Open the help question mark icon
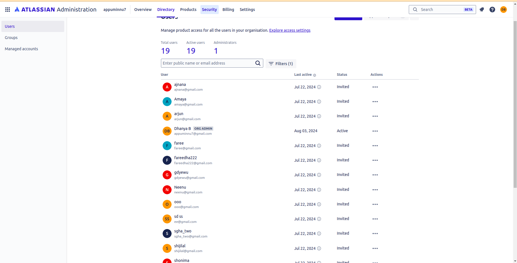Viewport: 517px width, 263px height. tap(492, 10)
